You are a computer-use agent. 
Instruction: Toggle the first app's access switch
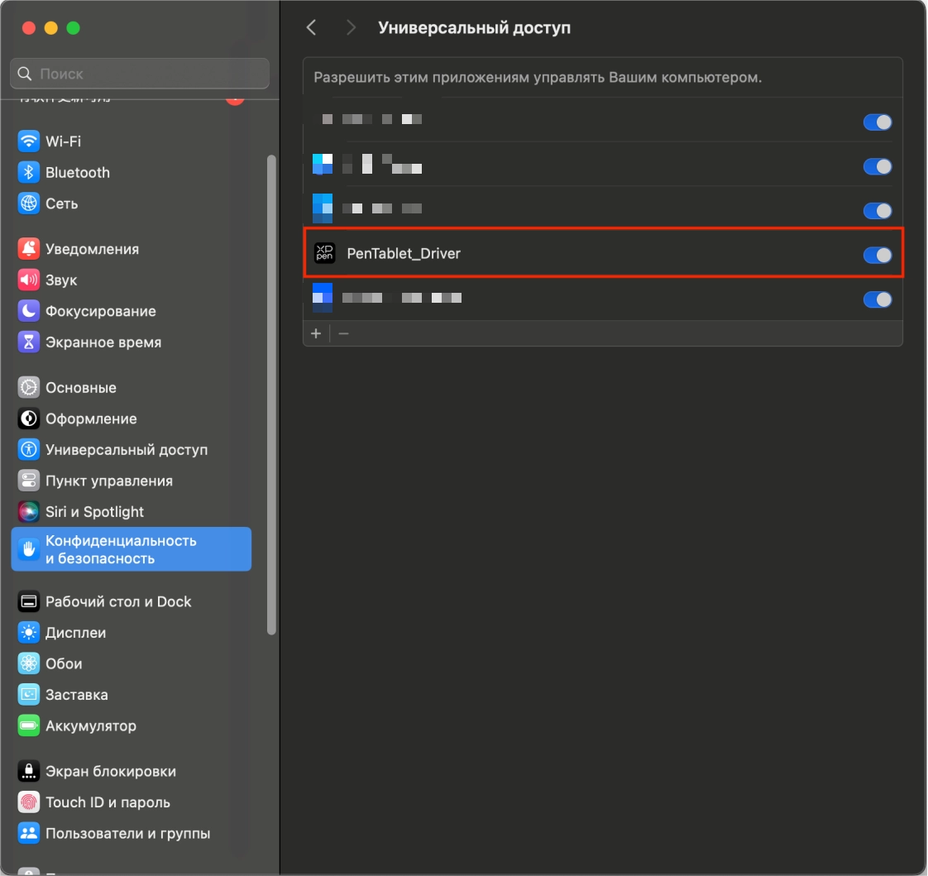[877, 122]
